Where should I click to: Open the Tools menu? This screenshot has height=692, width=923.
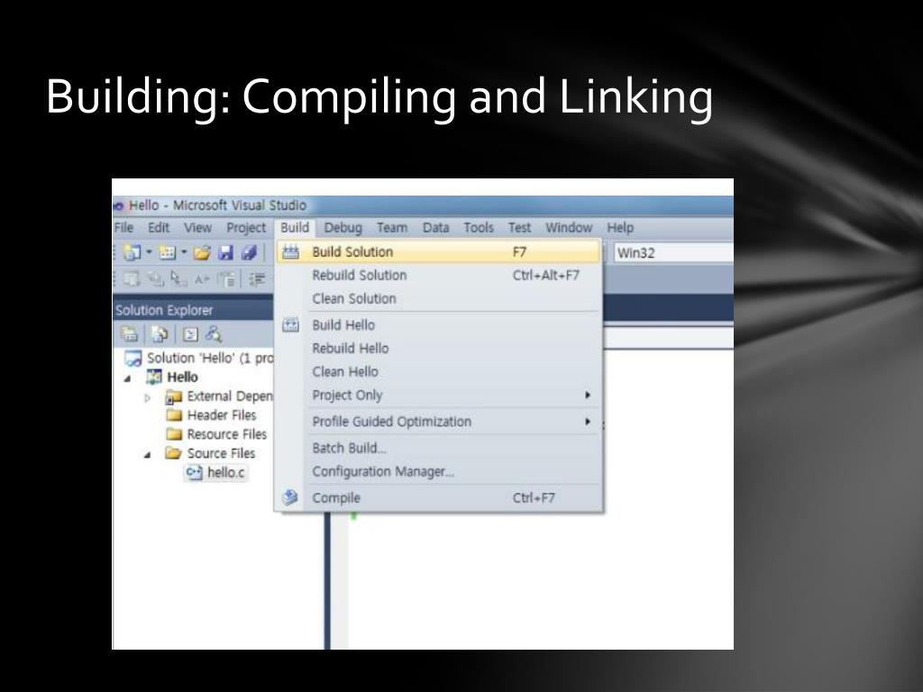tap(479, 228)
